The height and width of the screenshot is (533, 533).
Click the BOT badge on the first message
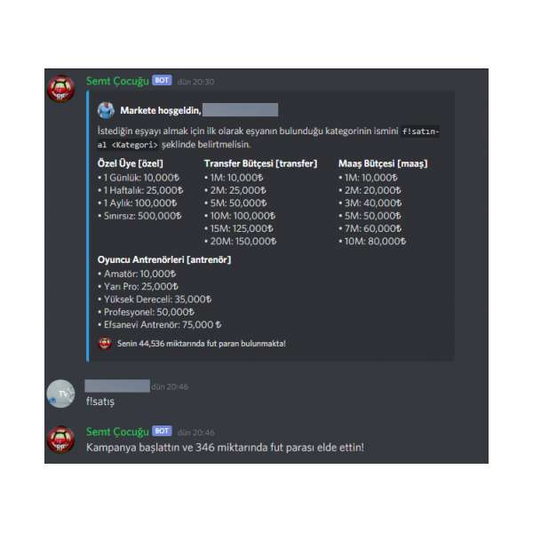pos(163,80)
